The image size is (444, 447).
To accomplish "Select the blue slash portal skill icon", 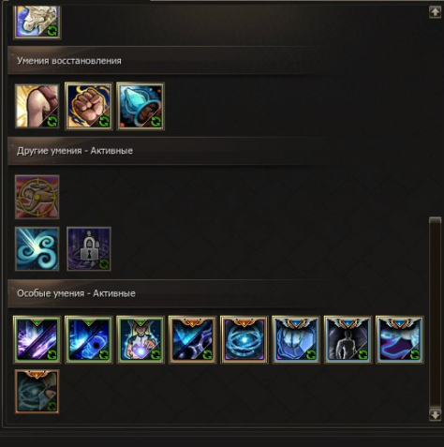I will coord(89,340).
